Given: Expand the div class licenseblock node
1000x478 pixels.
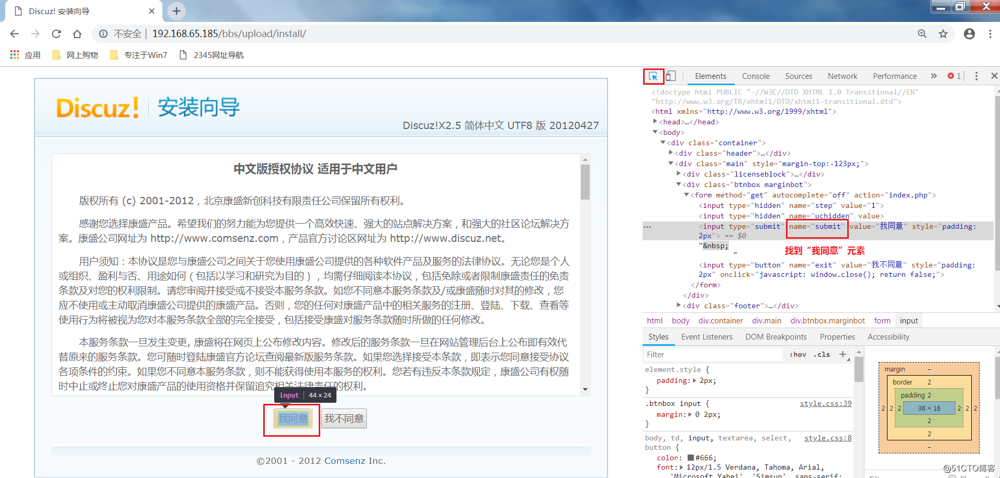Looking at the screenshot, I should click(x=678, y=174).
